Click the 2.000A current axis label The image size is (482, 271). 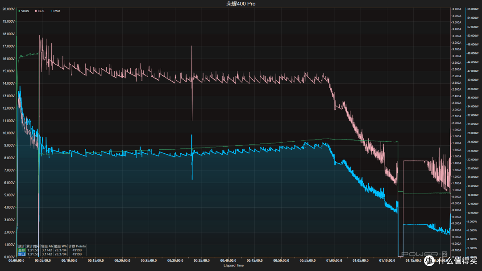tap(457, 123)
